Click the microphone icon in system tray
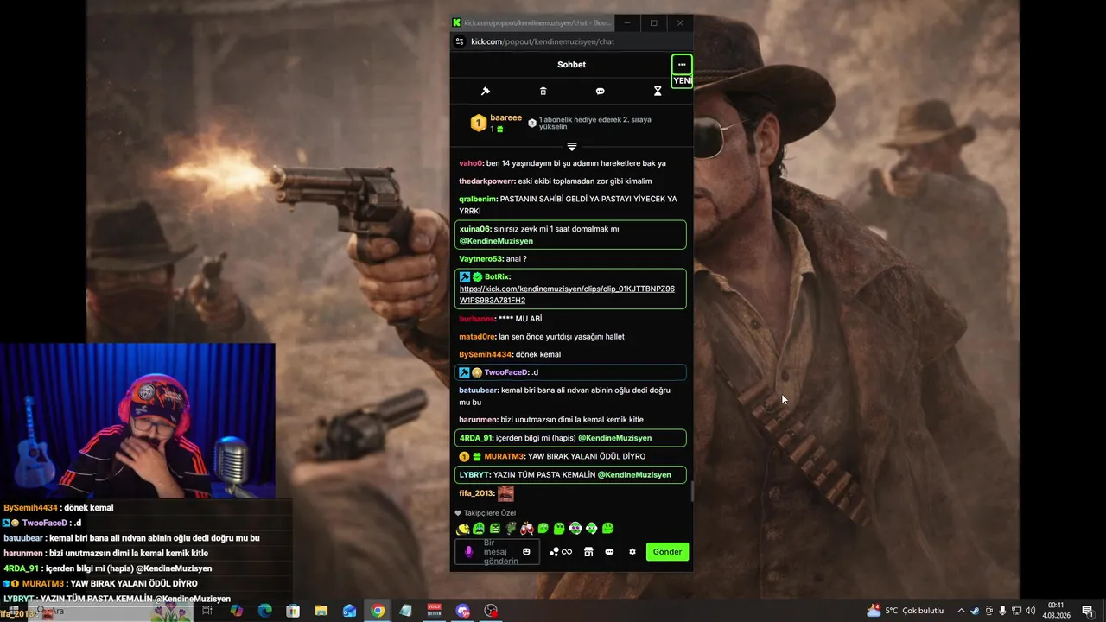1106x622 pixels. coord(1002,611)
